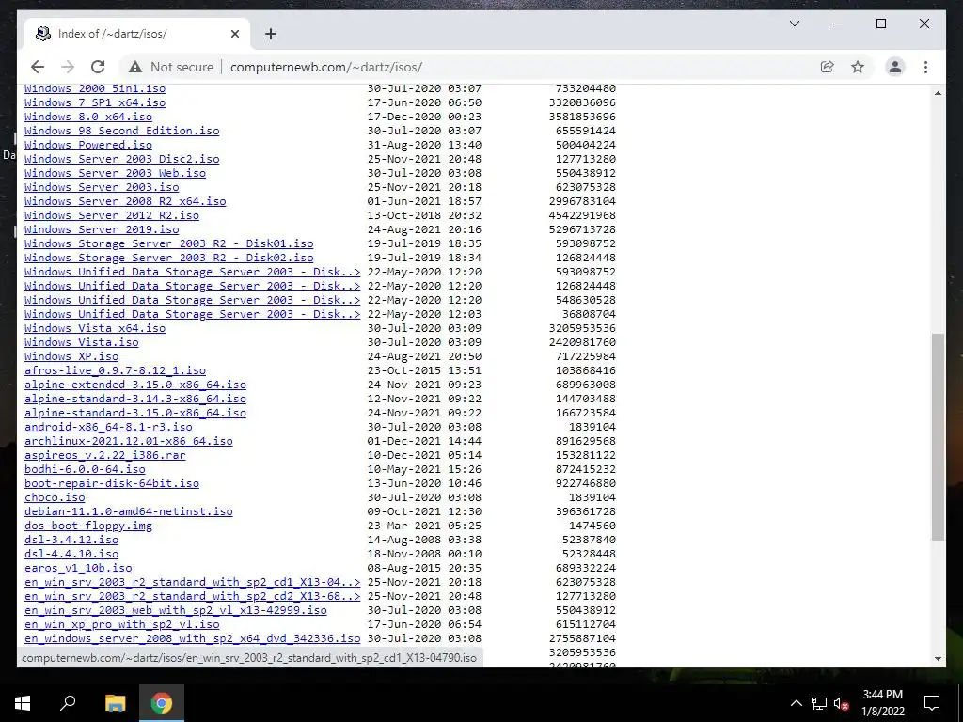Open Windows_8.0_x64.iso link
Screen dimensions: 963x722
click(87, 117)
